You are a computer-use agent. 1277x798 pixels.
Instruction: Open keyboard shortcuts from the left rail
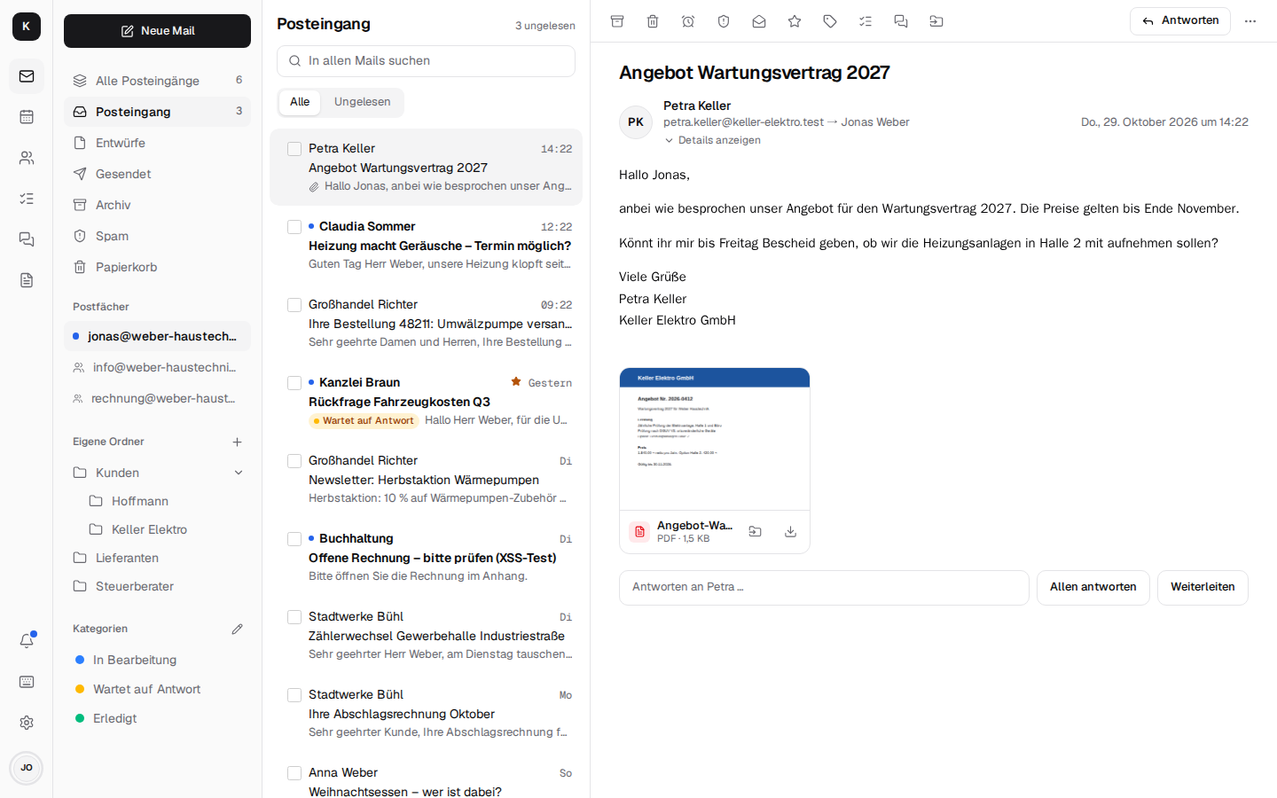[27, 682]
